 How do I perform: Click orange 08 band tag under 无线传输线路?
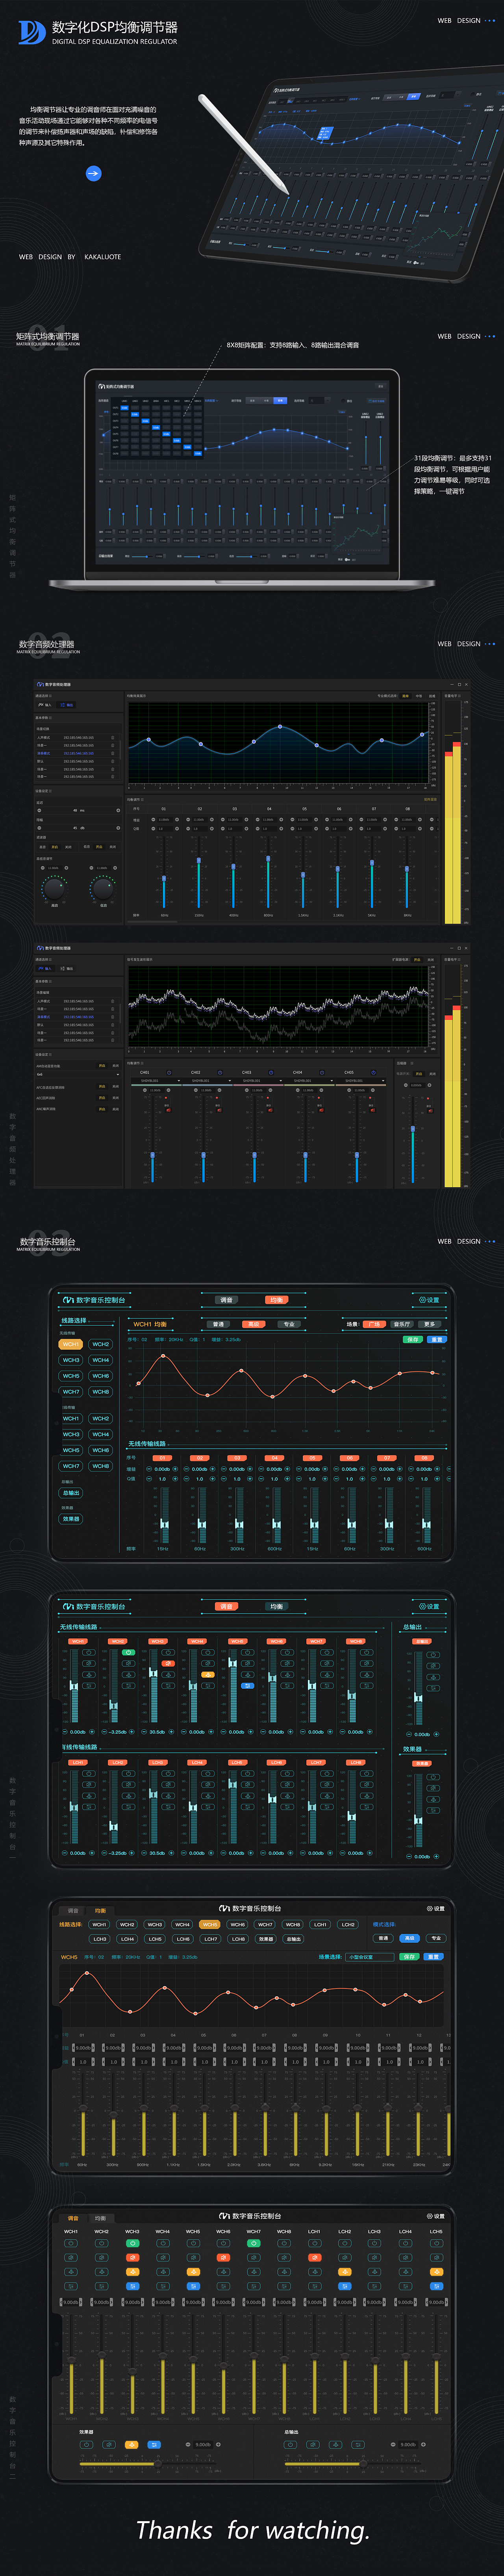click(423, 1458)
